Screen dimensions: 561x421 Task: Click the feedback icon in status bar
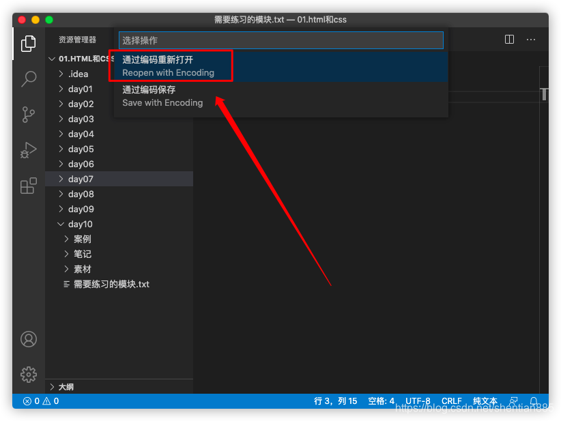click(513, 401)
